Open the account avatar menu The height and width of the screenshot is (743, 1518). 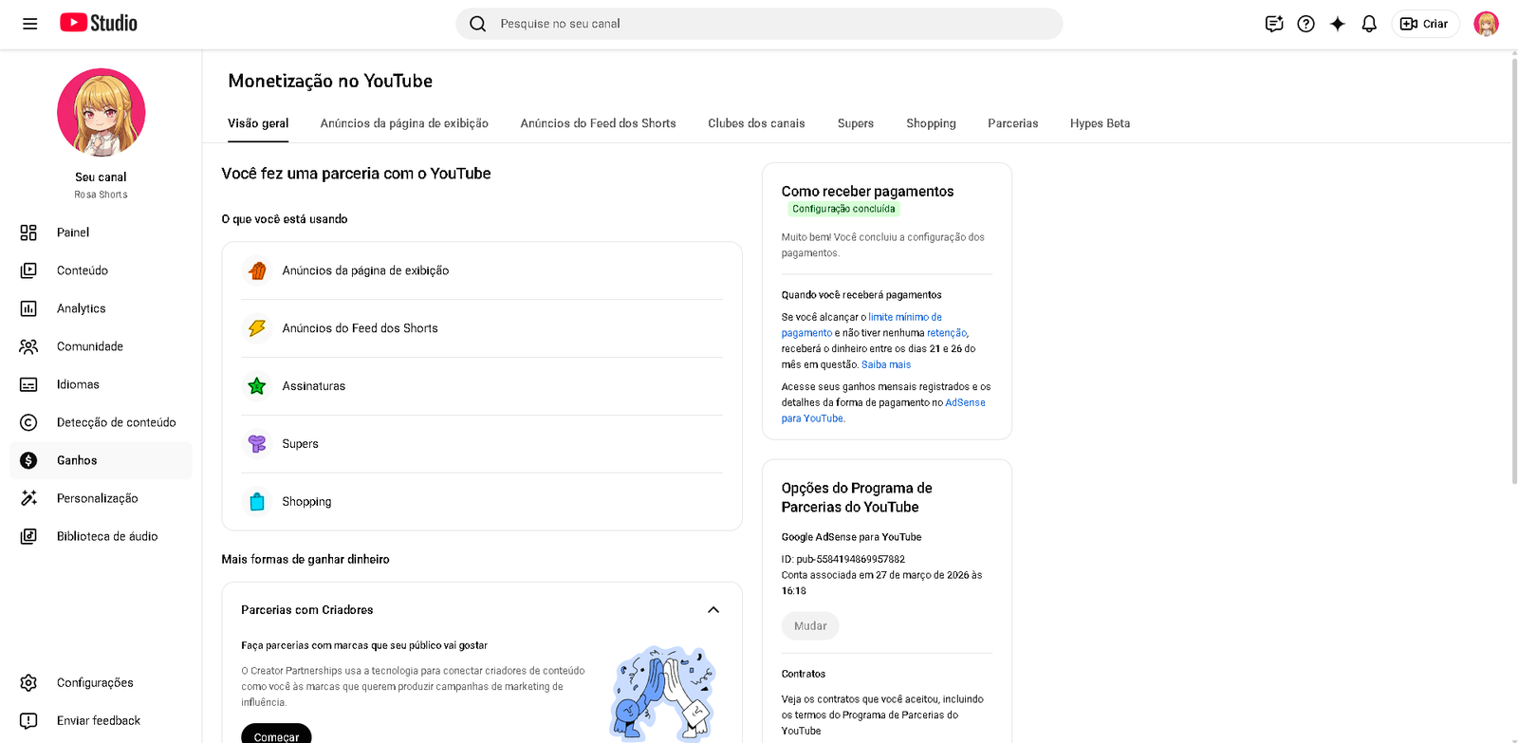click(x=1486, y=24)
